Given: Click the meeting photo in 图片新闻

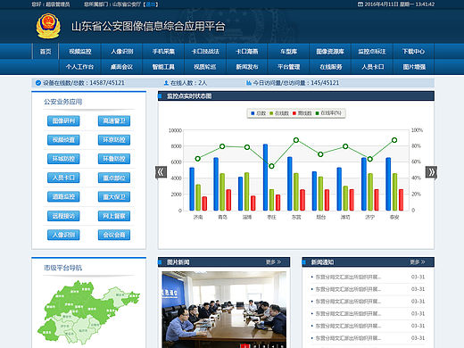Looking at the screenshot, I should (x=224, y=310).
